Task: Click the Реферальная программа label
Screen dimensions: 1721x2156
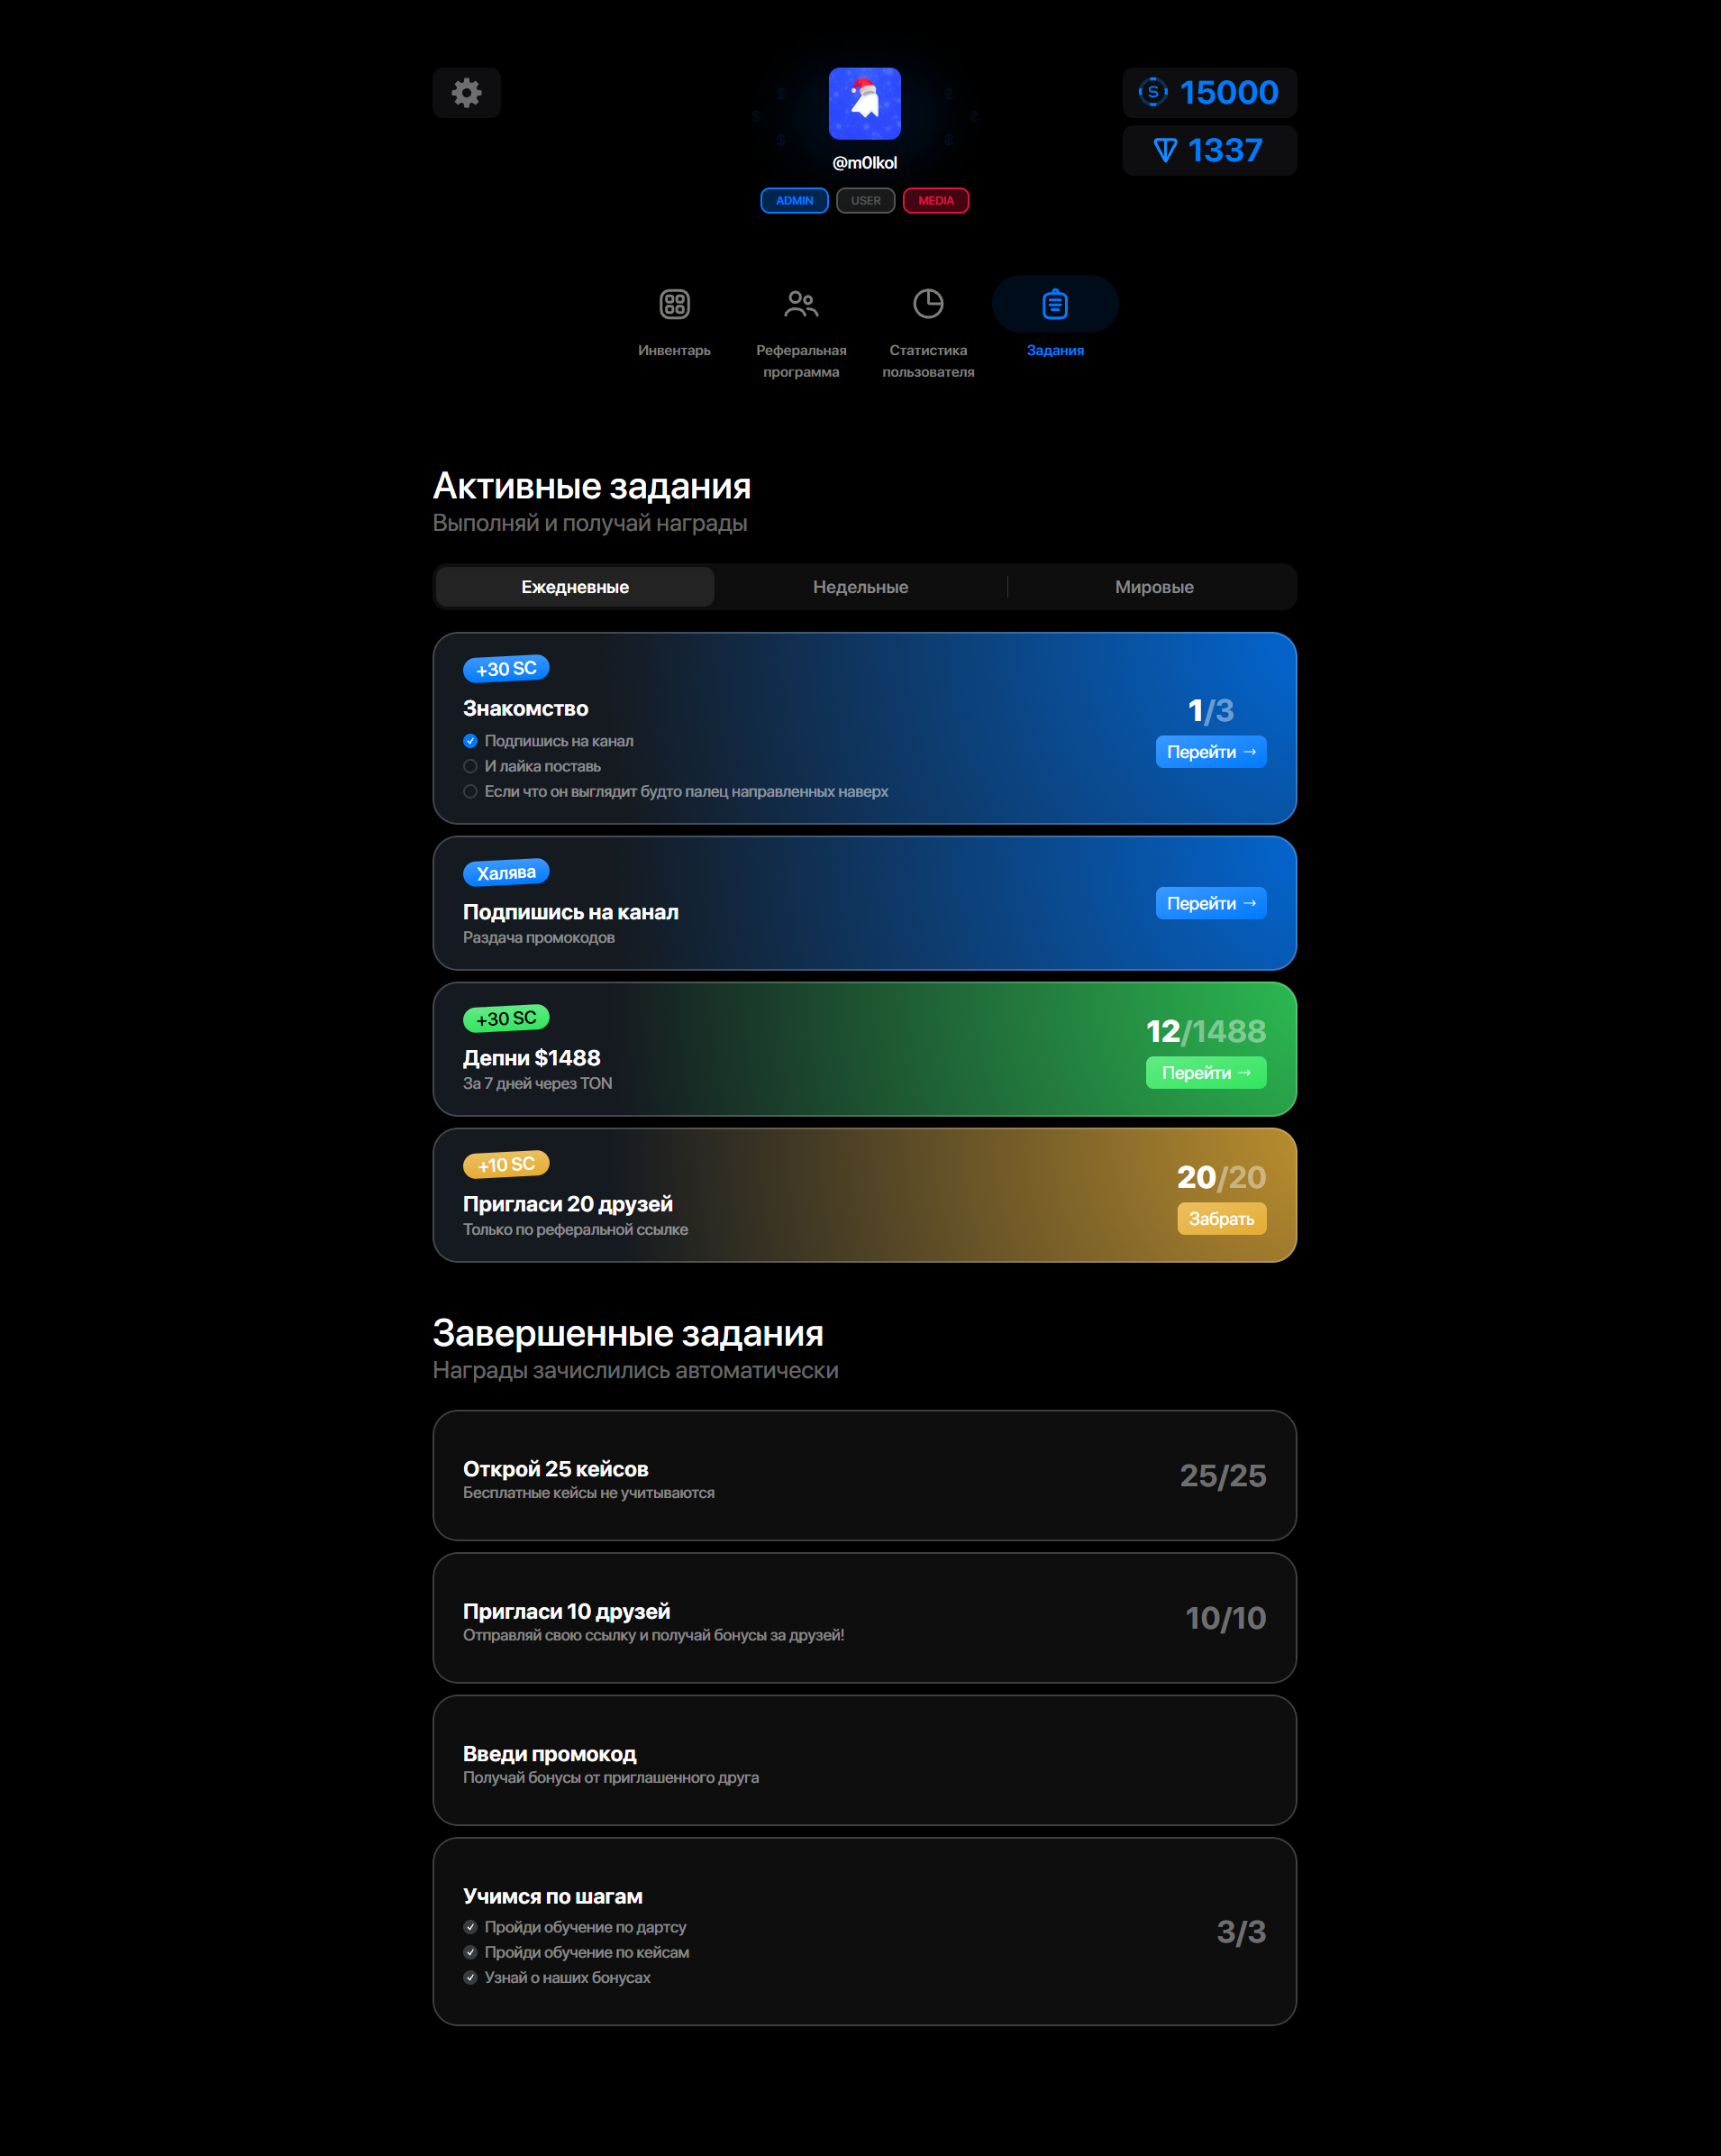Action: (x=802, y=361)
